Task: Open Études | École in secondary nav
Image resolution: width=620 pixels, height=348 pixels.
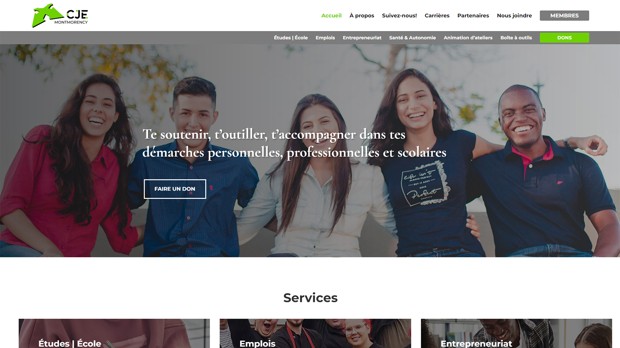Action: 291,38
